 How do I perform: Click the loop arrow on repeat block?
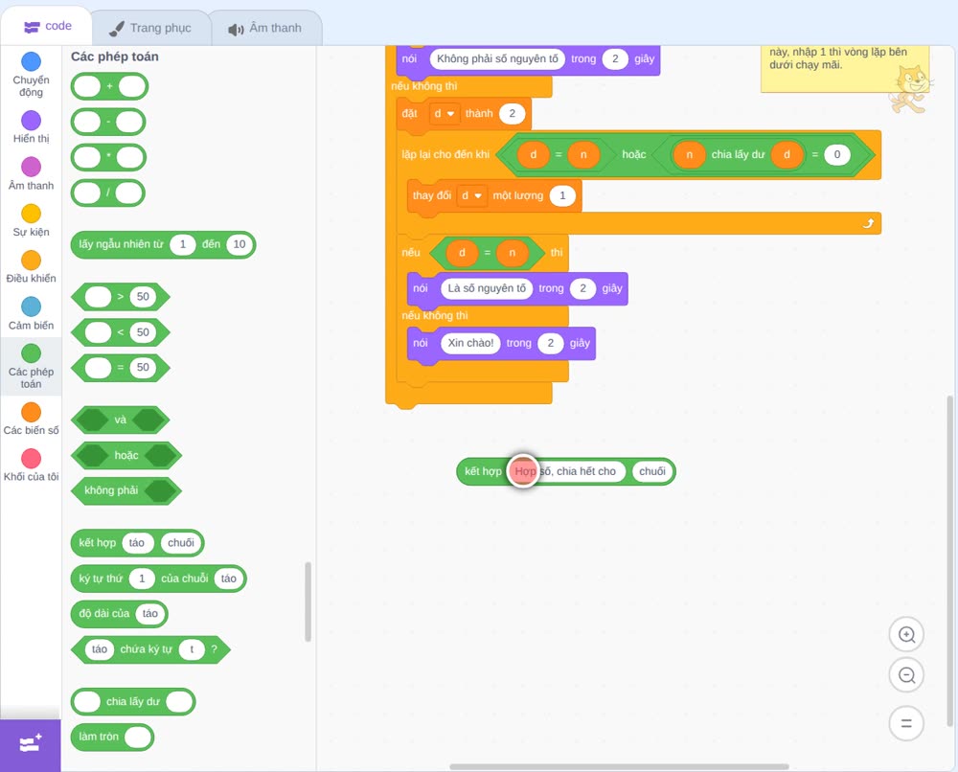tap(868, 223)
